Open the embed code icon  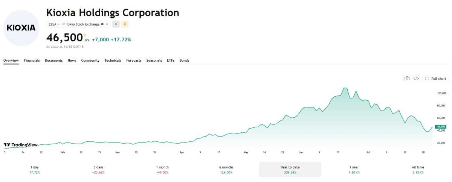pos(416,79)
